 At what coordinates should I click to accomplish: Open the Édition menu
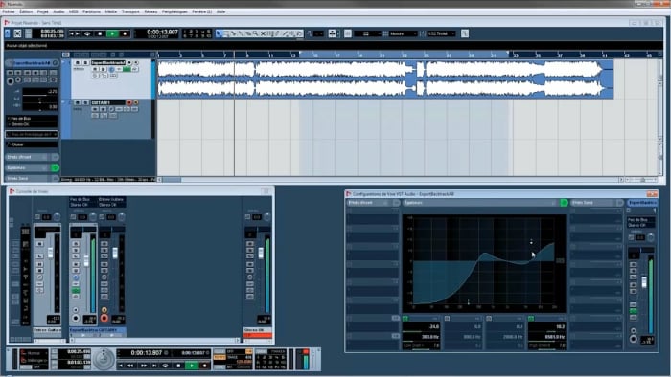tap(26, 11)
